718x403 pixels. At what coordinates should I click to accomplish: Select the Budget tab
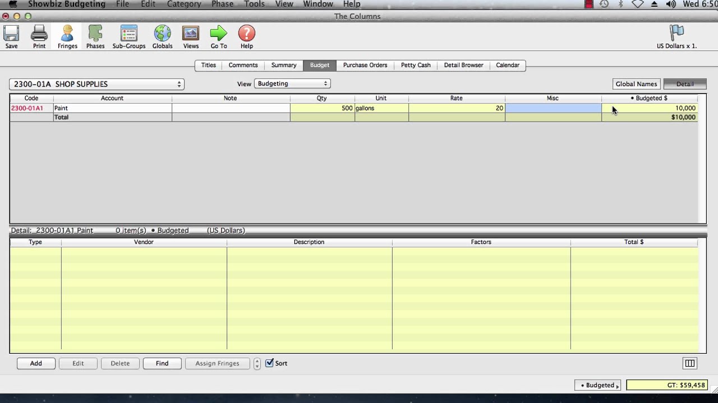click(320, 65)
